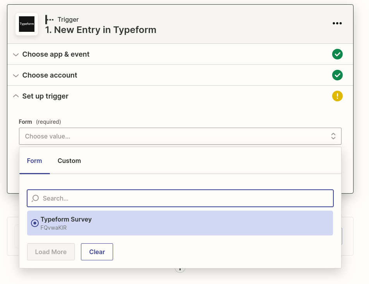
Task: Focus the Search text field
Action: [x=186, y=198]
